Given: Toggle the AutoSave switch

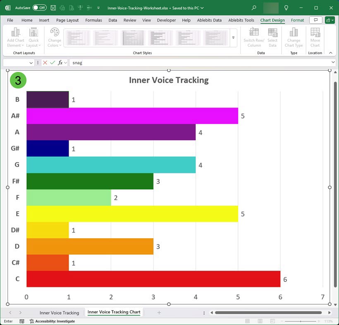Looking at the screenshot, I should [39, 8].
